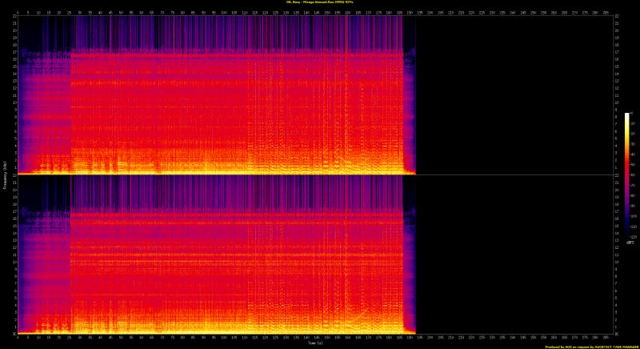Viewport: 640px width, 349px height.
Task: Click the rotated Frequency (kHz) axis label
Action: pos(3,174)
